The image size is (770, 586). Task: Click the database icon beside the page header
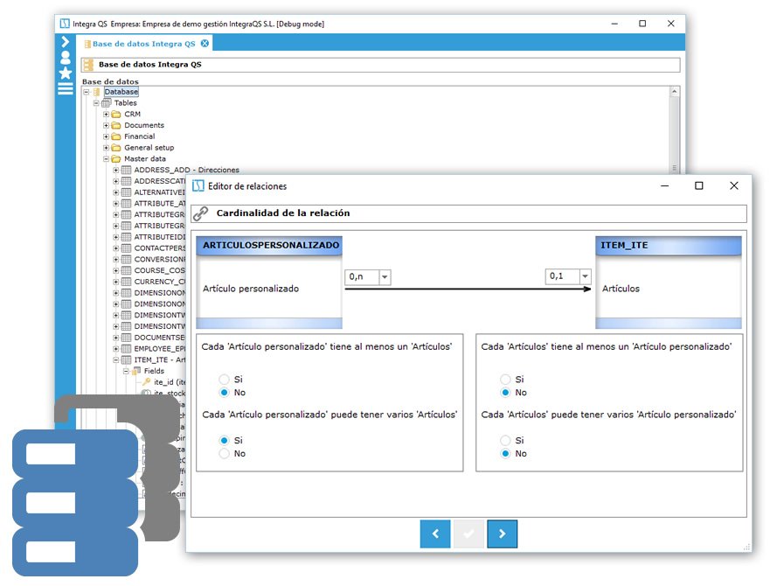(x=88, y=65)
